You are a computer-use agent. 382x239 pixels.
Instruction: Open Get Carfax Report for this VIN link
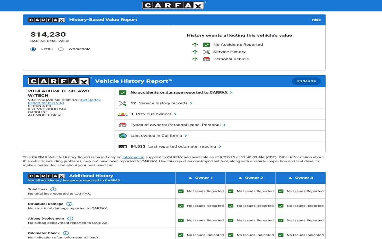click(64, 102)
